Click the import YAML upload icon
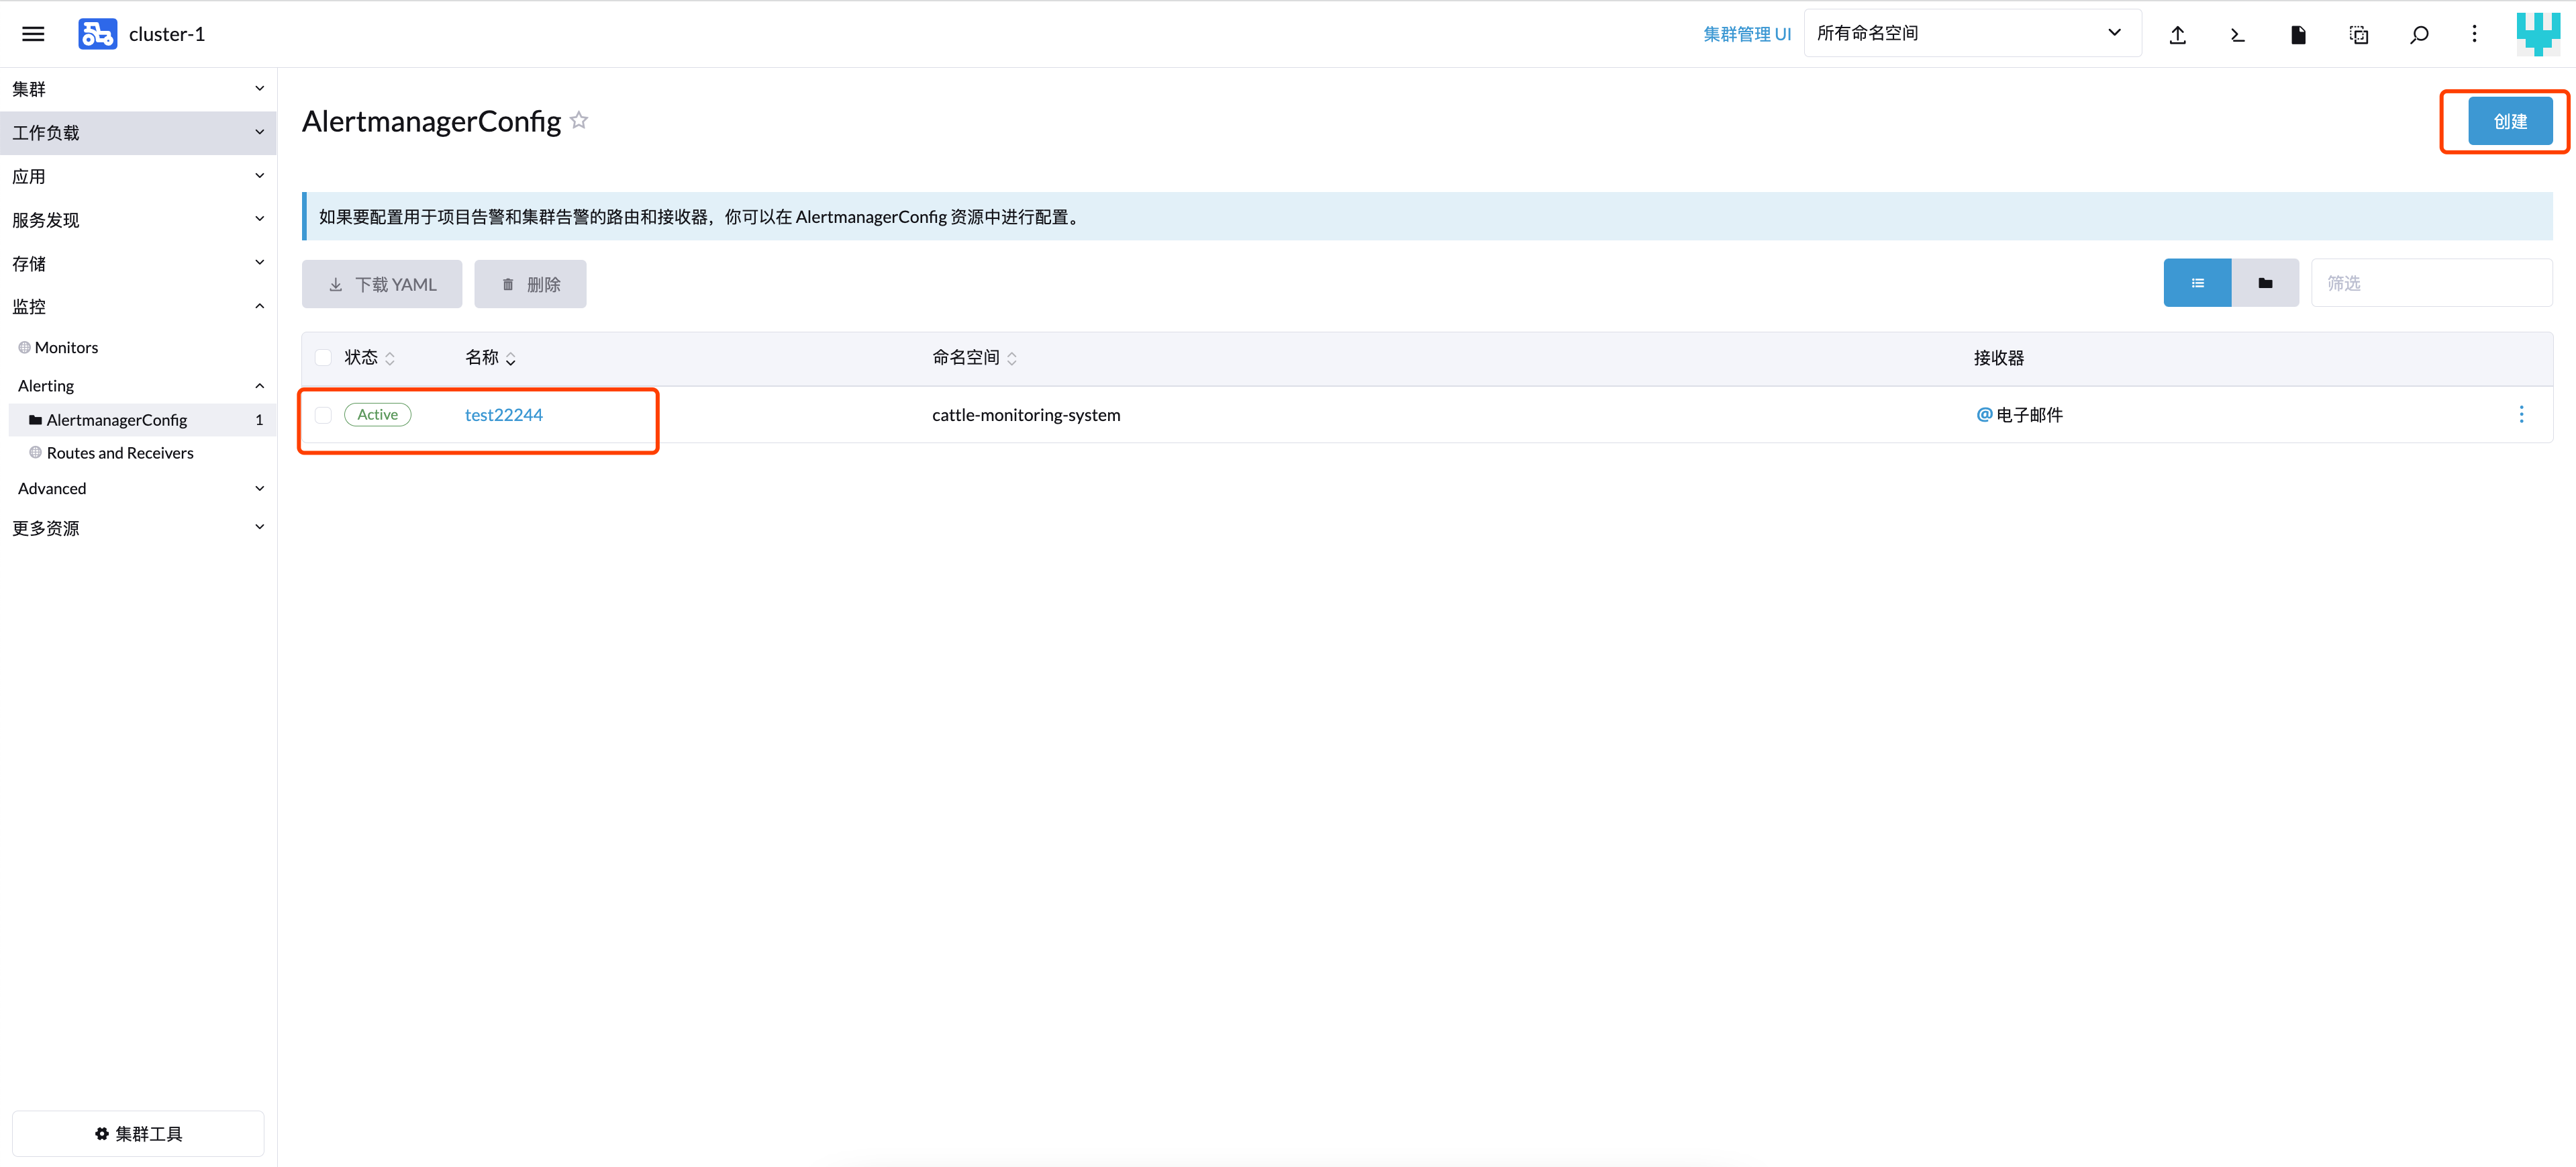2576x1167 pixels. click(x=2177, y=35)
